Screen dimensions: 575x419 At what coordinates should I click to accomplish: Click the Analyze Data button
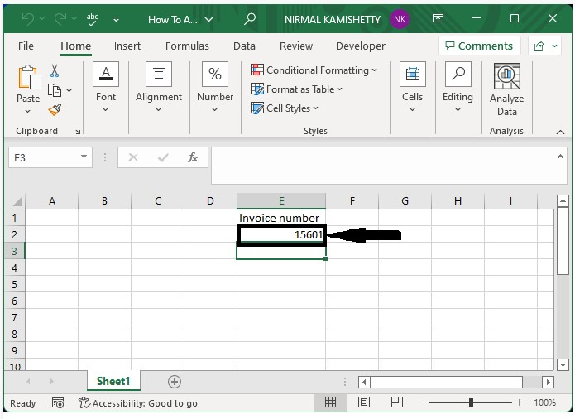(x=507, y=90)
